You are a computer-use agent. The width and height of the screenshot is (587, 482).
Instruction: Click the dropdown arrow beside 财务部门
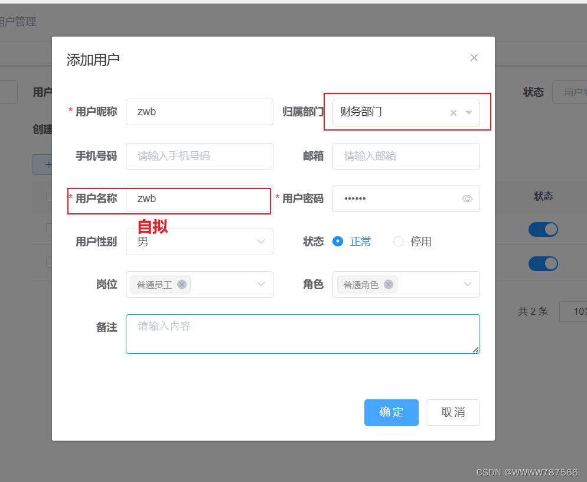pyautogui.click(x=468, y=112)
